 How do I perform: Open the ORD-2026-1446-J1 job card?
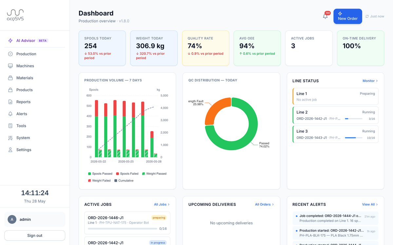click(x=127, y=223)
